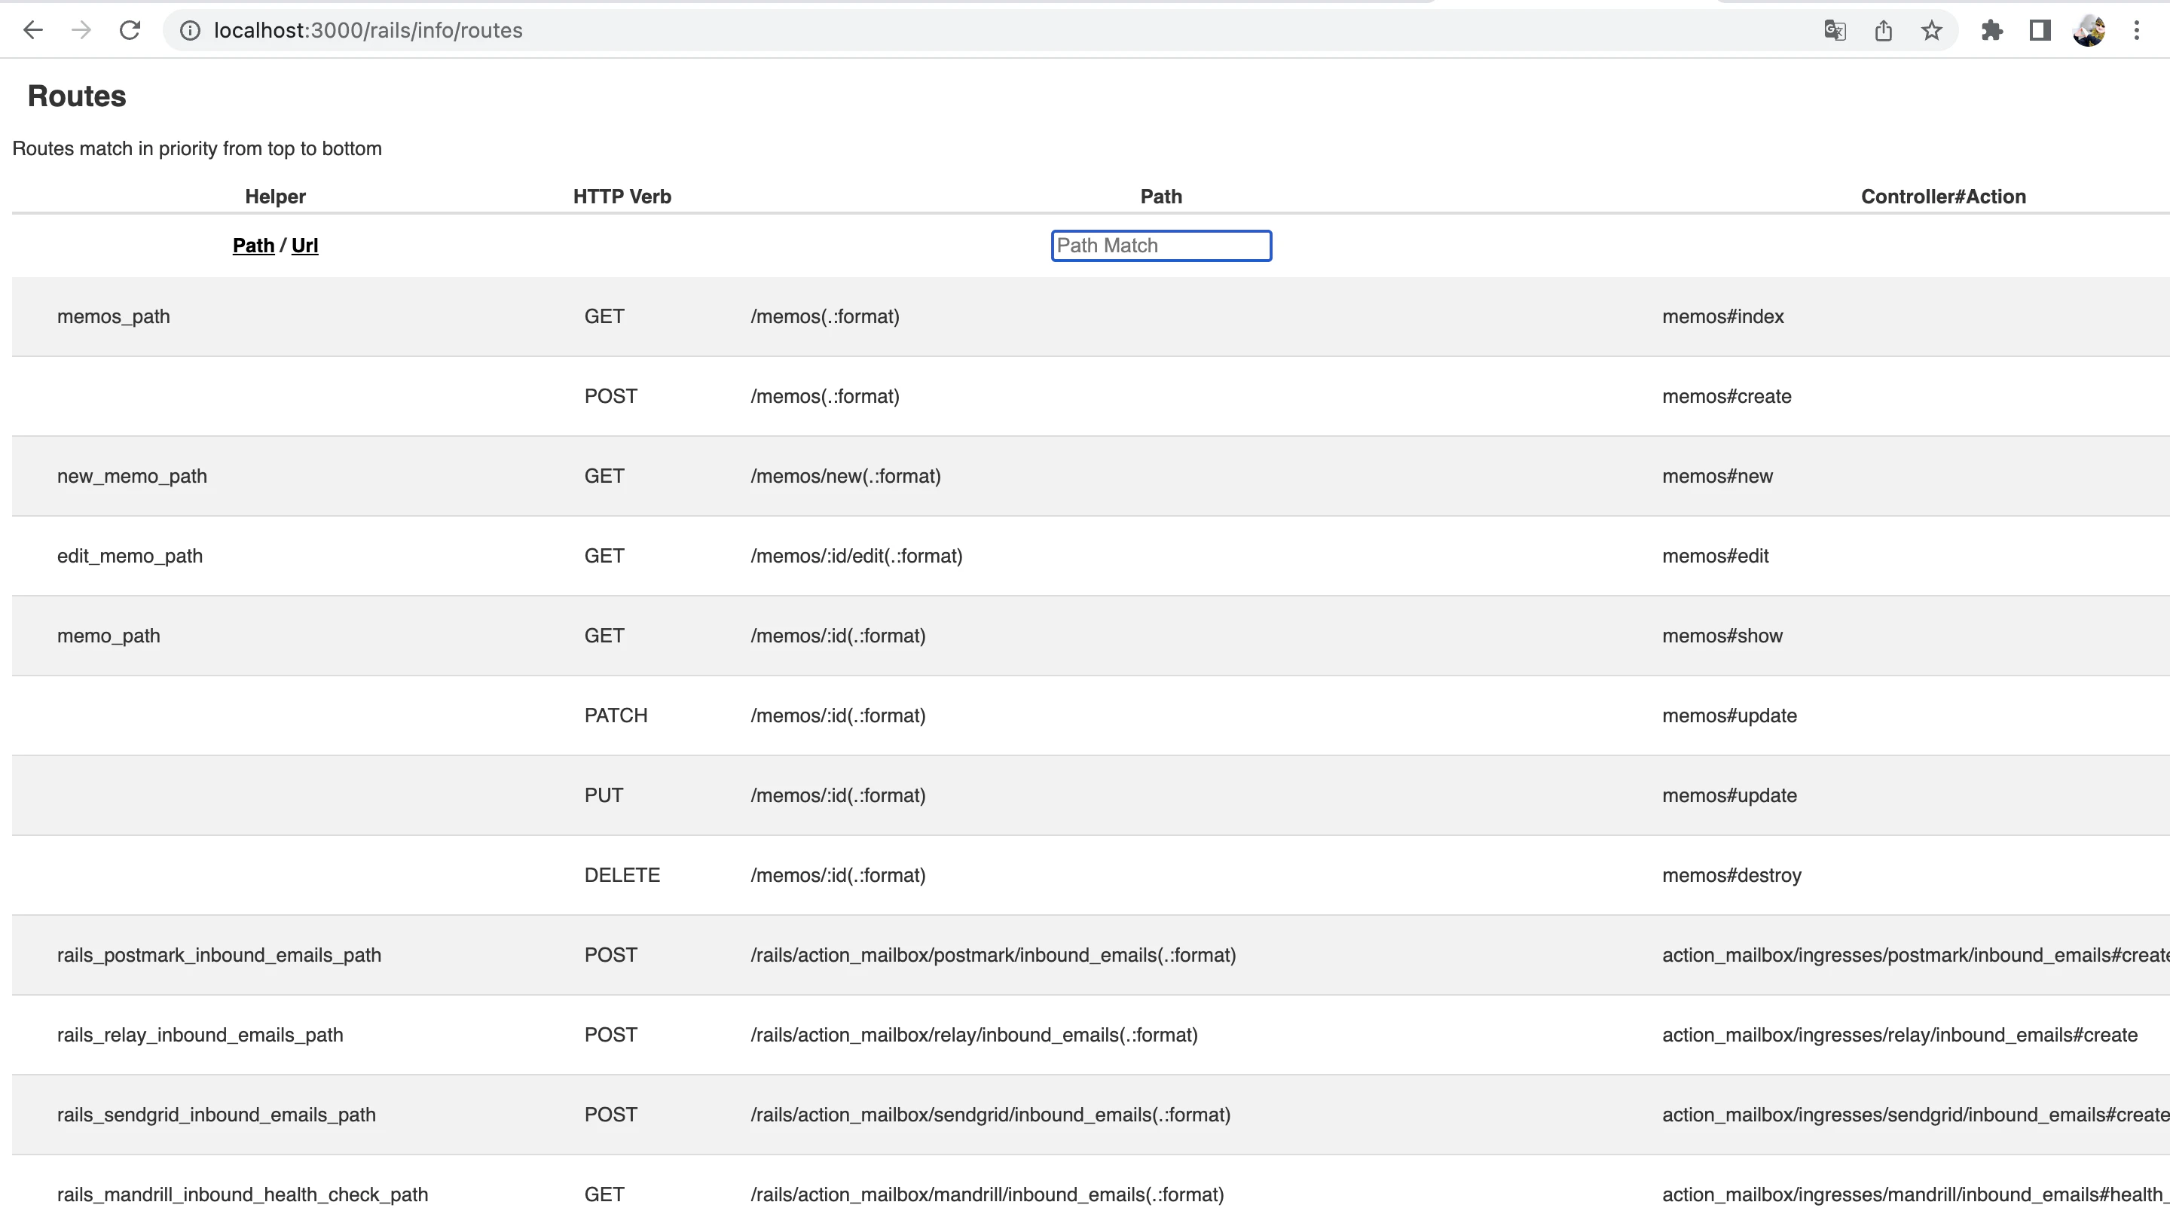Switch helpers to Path link

pyautogui.click(x=254, y=245)
